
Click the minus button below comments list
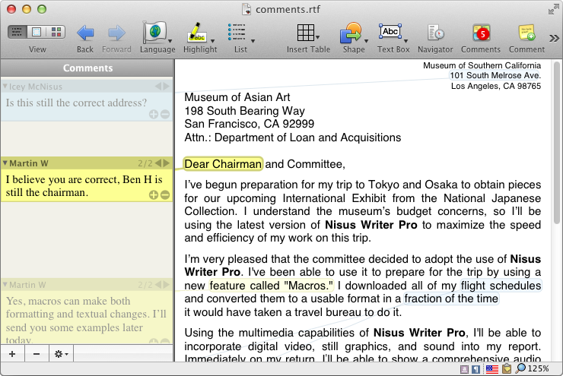point(37,354)
